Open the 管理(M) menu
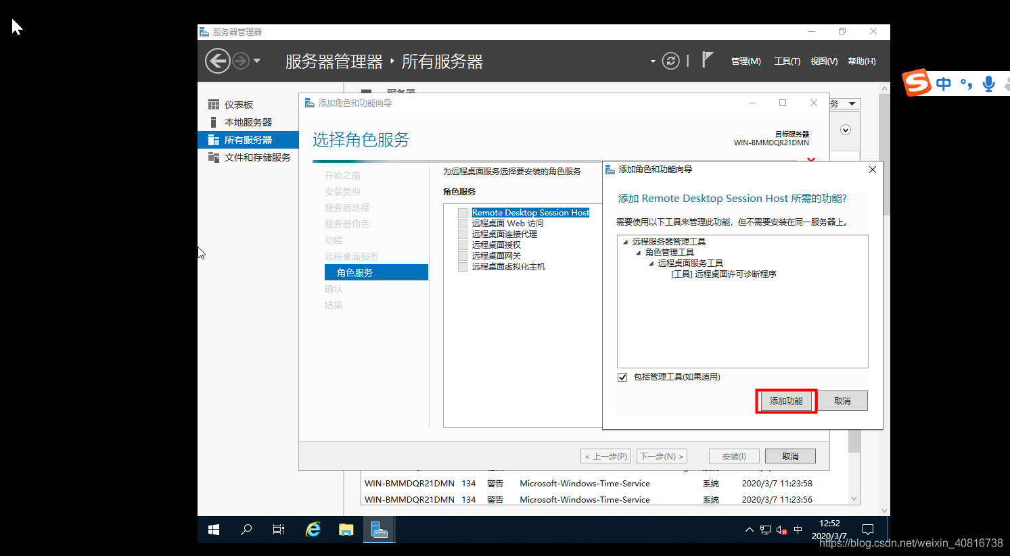 pyautogui.click(x=745, y=61)
